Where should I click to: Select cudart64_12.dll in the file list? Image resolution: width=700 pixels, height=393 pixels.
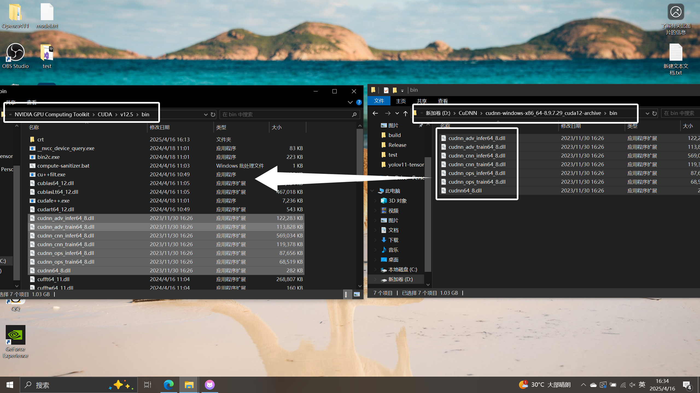(56, 209)
